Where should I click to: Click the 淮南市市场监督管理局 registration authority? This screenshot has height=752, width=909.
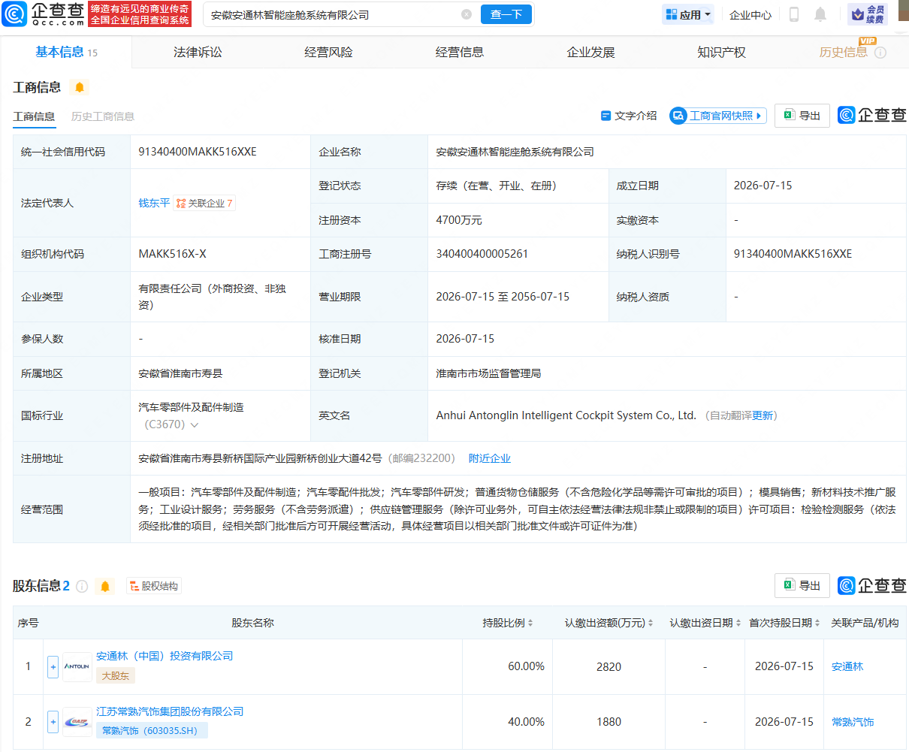coord(488,373)
